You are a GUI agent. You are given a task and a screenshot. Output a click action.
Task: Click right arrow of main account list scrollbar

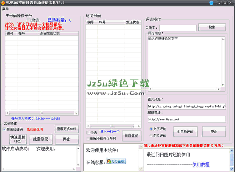coord(76,113)
